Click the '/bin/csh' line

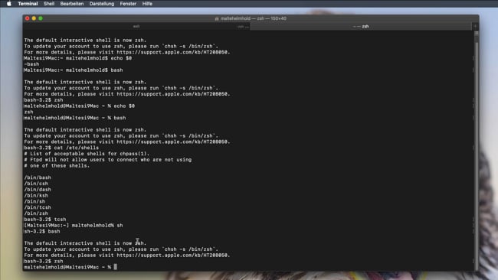click(x=36, y=184)
